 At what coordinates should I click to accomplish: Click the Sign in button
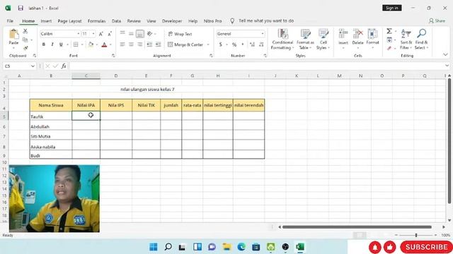tap(392, 8)
